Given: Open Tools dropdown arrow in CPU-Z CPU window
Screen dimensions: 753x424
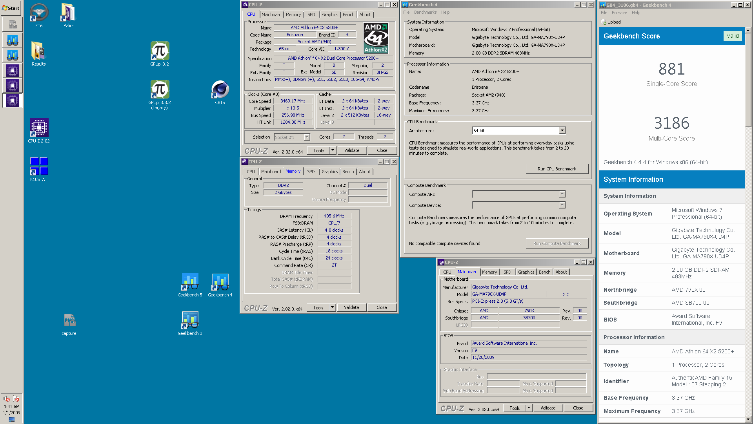Looking at the screenshot, I should (x=333, y=150).
